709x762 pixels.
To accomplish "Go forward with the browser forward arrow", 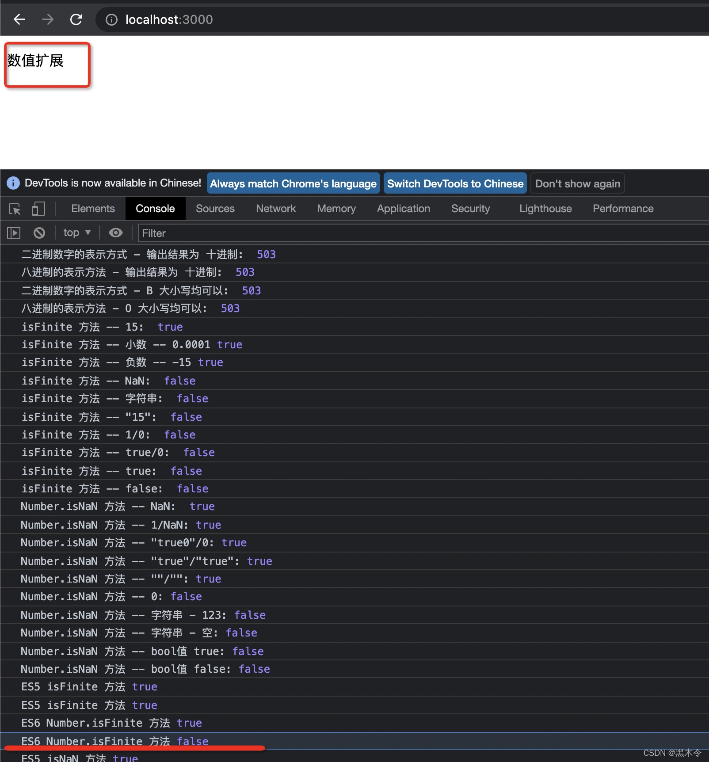I will coord(48,19).
